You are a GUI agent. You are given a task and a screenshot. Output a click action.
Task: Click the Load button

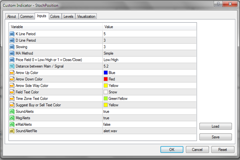coord(215,126)
